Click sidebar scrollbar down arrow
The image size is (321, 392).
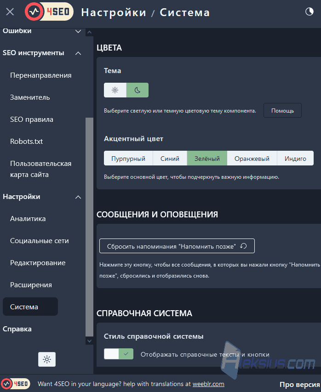[89, 341]
